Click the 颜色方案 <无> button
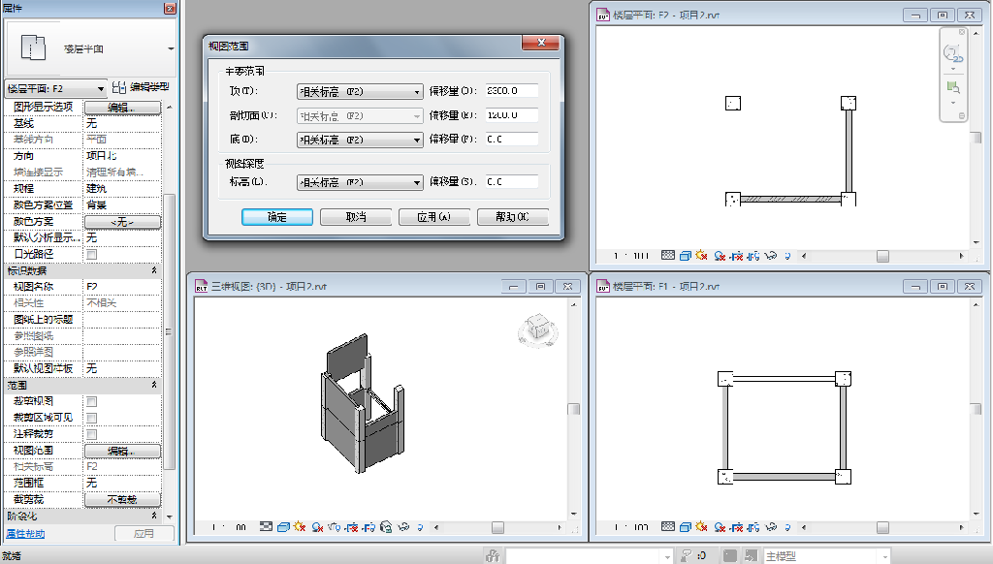Screen dimensions: 993x564 122,222
